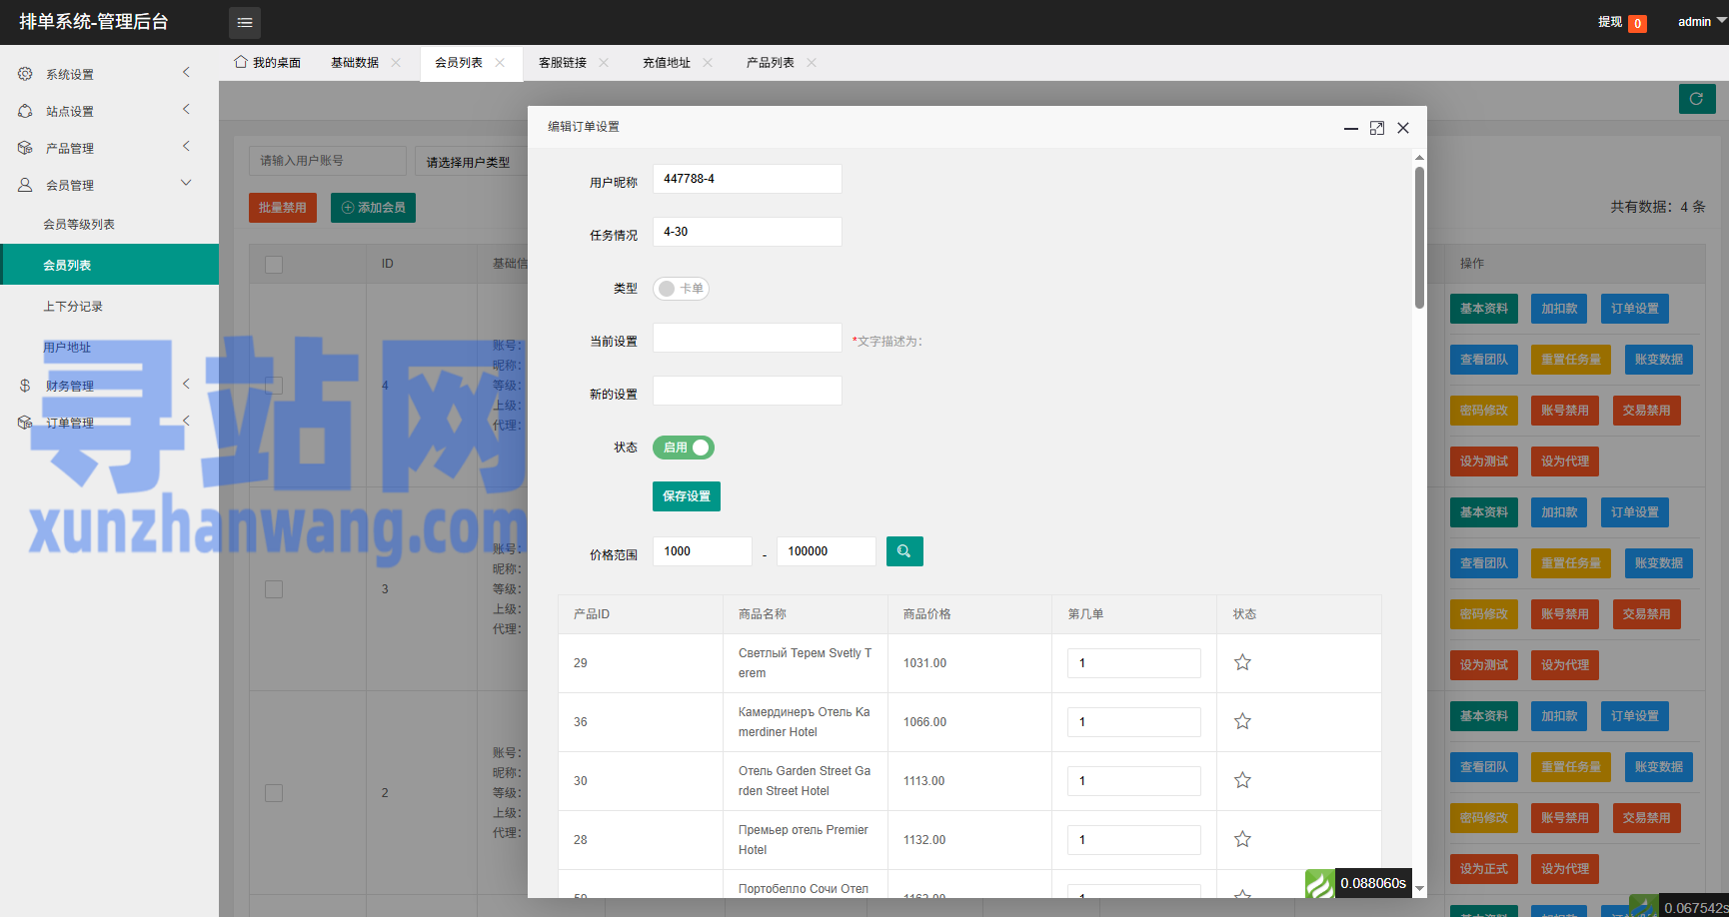Click the price range search icon
The height and width of the screenshot is (917, 1729).
point(903,551)
